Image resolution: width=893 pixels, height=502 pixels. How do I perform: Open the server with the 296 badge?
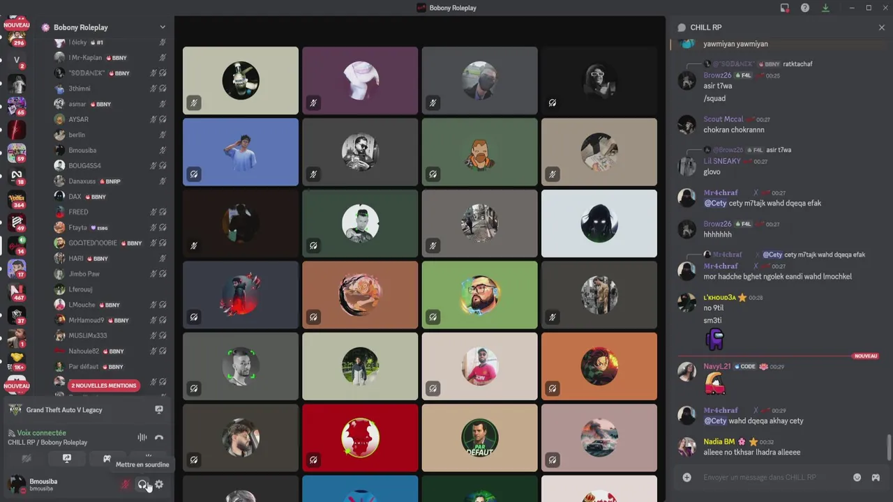16,37
